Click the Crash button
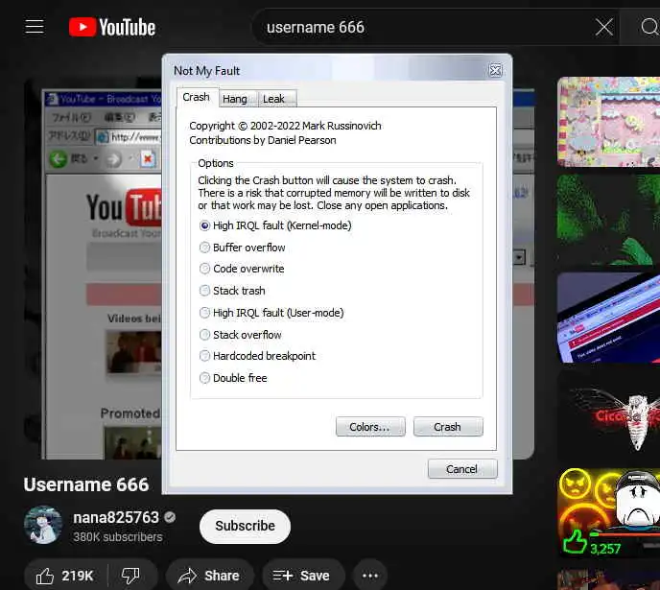The height and width of the screenshot is (590, 660). pos(448,427)
